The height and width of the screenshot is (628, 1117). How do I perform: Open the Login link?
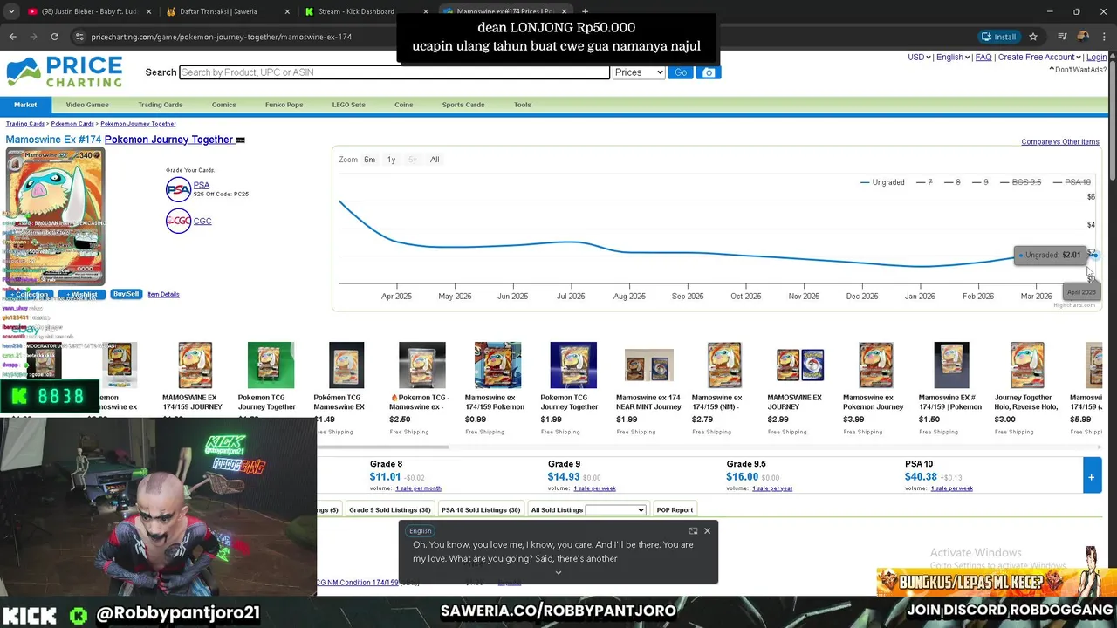coord(1096,57)
